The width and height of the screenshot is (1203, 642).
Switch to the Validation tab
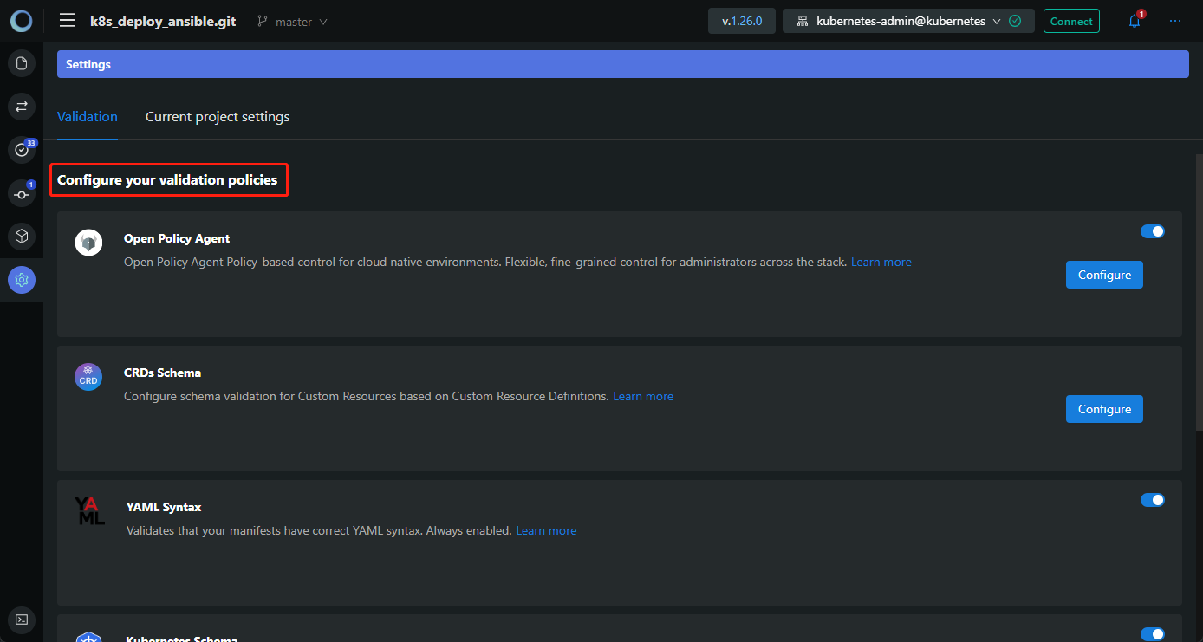tap(88, 117)
